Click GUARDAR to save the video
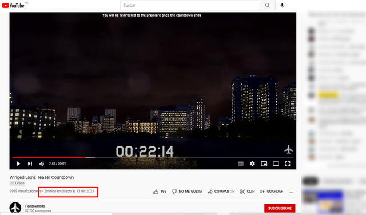 coord(272,192)
